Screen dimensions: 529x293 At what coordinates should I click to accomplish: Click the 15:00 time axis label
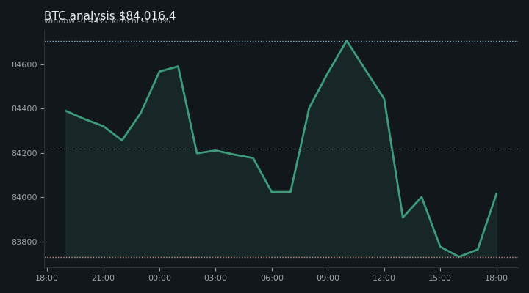pyautogui.click(x=440, y=278)
